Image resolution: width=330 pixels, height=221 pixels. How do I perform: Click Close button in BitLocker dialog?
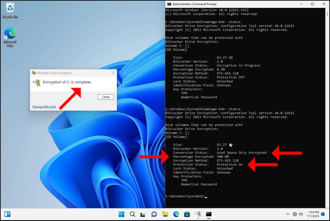(x=106, y=97)
